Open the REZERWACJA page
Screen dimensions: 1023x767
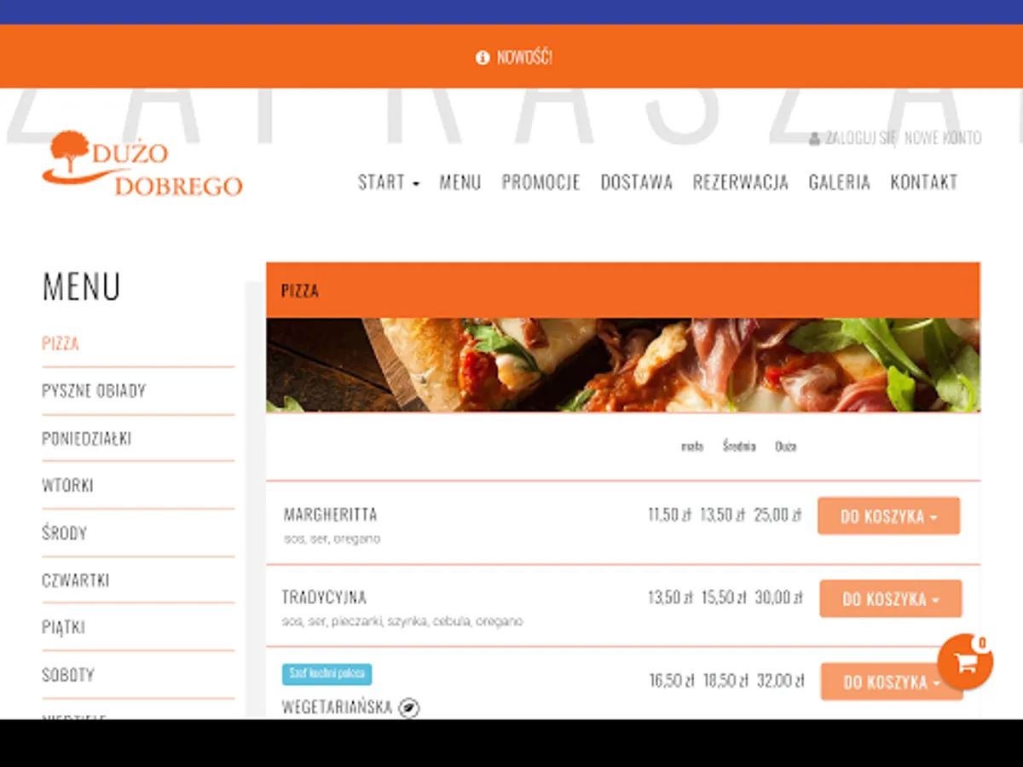pyautogui.click(x=740, y=182)
